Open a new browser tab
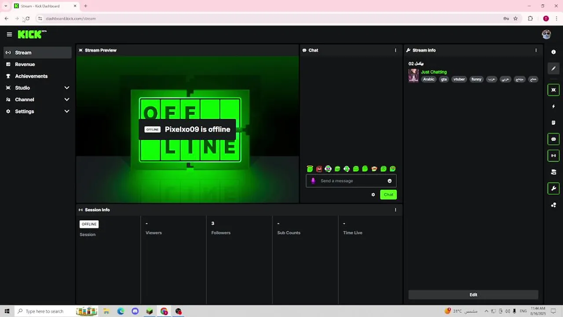The width and height of the screenshot is (563, 317). click(85, 6)
